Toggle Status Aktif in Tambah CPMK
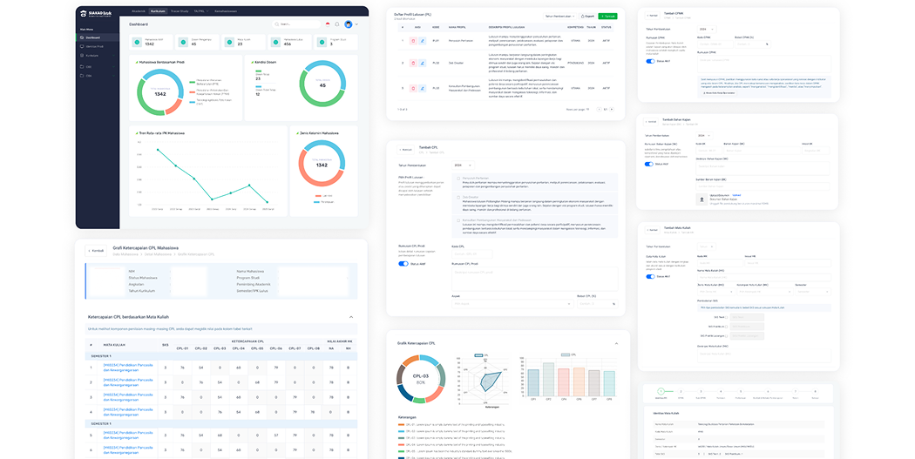This screenshot has width=915, height=459. 650,61
